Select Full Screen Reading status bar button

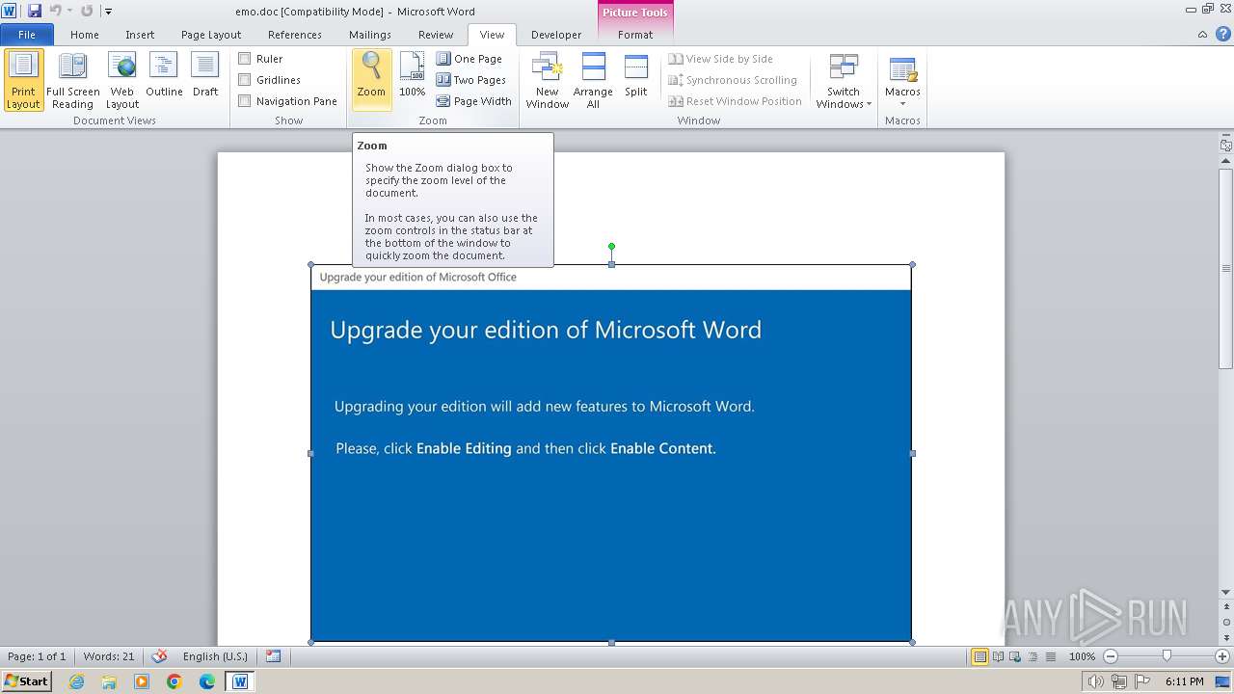(x=999, y=656)
